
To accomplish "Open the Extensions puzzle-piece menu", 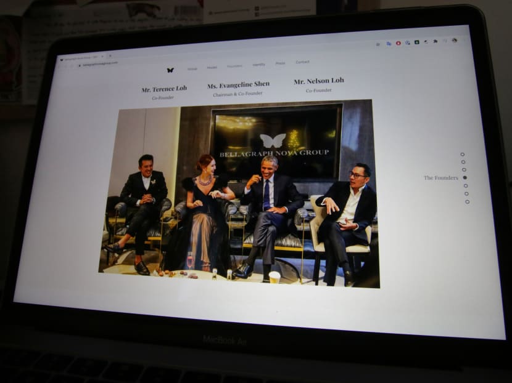I will [x=436, y=41].
